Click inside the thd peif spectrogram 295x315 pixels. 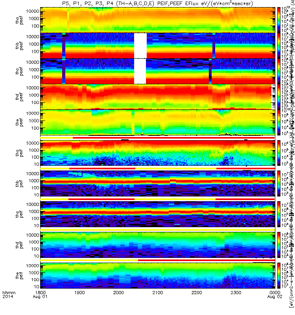coord(158,245)
